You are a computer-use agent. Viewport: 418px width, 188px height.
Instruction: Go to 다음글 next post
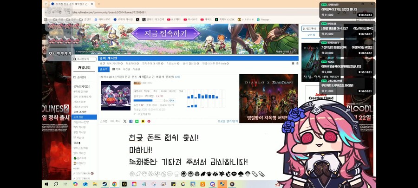(x=136, y=69)
